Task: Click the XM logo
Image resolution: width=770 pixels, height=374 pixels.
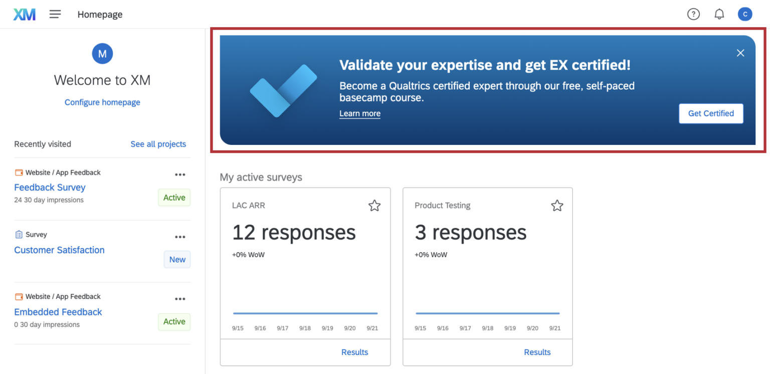Action: click(x=24, y=14)
